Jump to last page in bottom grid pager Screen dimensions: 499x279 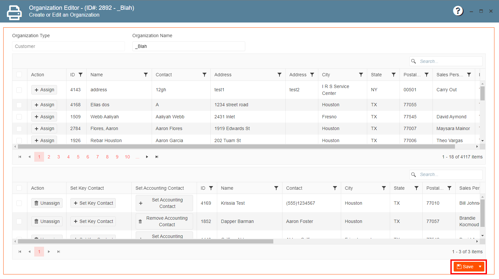point(59,252)
